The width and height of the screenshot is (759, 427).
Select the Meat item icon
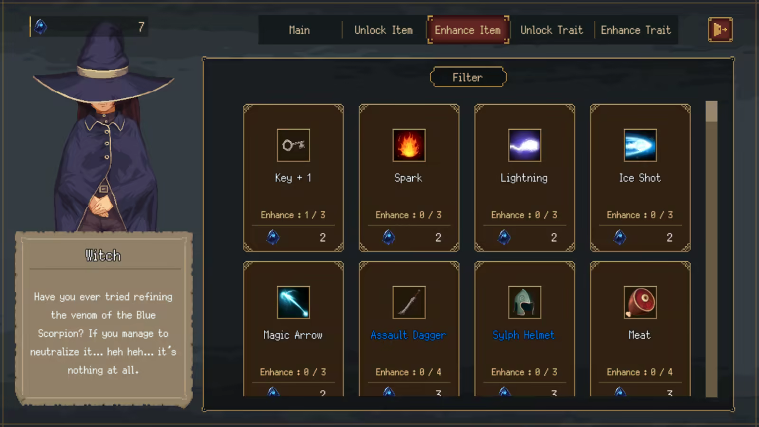640,302
